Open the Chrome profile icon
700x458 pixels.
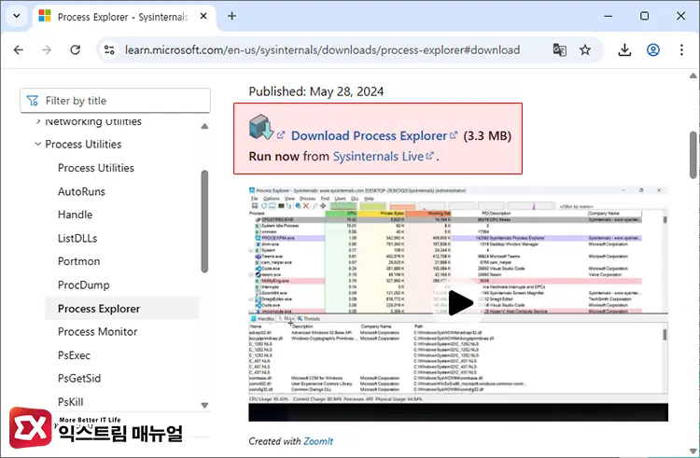[653, 49]
